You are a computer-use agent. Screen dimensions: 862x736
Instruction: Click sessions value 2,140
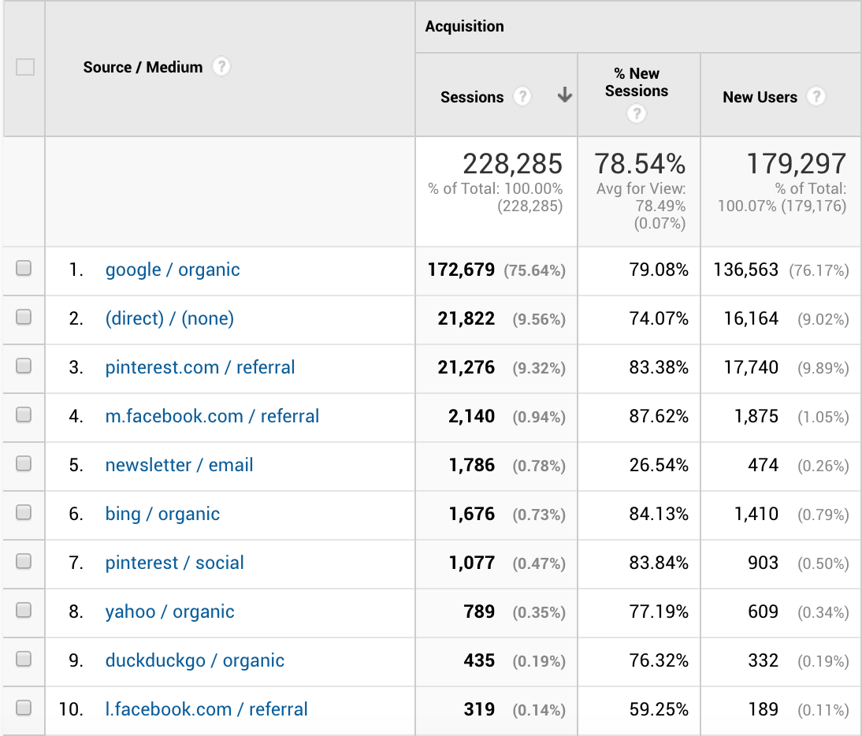pyautogui.click(x=472, y=416)
